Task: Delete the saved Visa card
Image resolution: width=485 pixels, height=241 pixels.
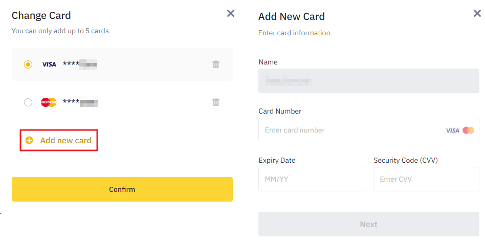Action: click(x=216, y=64)
